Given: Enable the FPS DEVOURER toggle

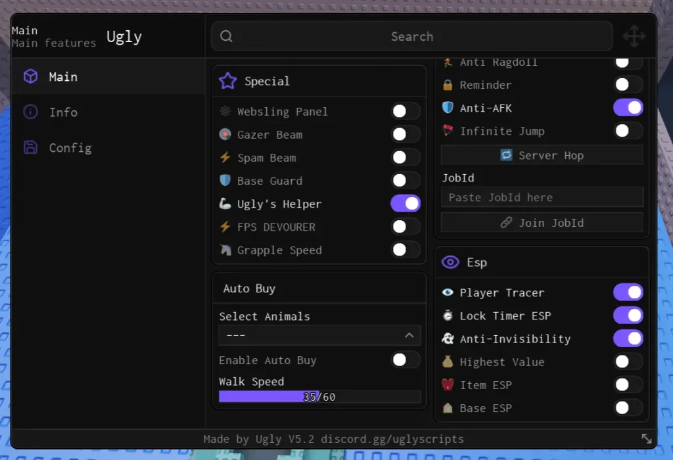Looking at the screenshot, I should tap(405, 226).
